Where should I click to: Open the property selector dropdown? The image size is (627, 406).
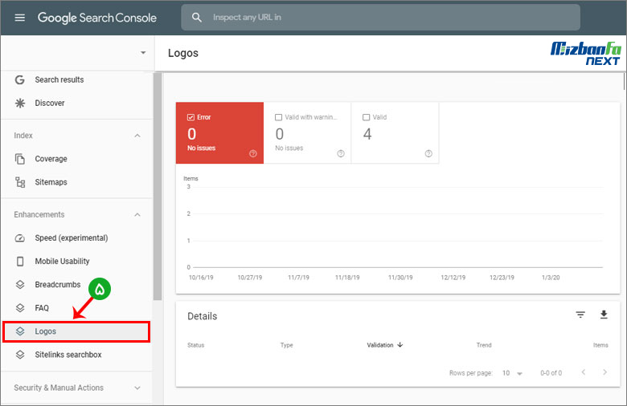pos(143,53)
